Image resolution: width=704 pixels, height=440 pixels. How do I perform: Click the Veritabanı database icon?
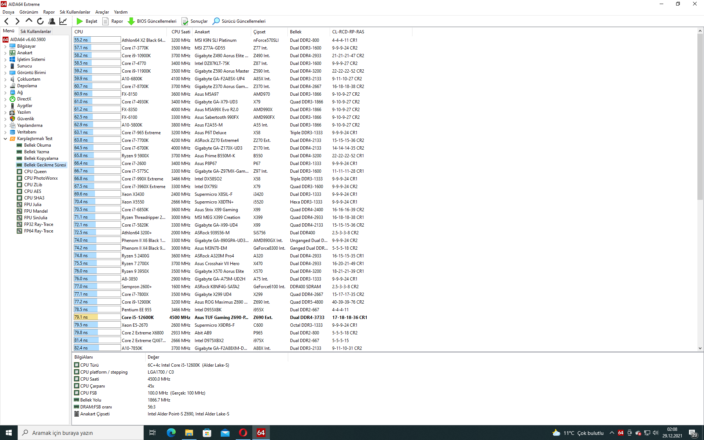pos(12,132)
